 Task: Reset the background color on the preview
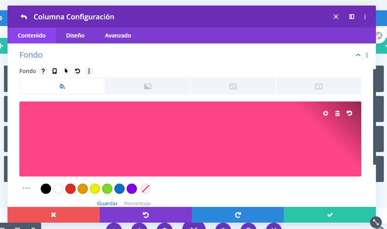coord(349,113)
